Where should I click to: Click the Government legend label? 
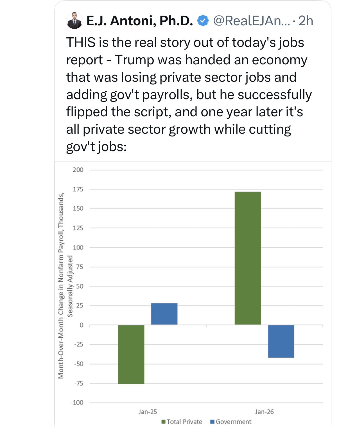pos(233,422)
